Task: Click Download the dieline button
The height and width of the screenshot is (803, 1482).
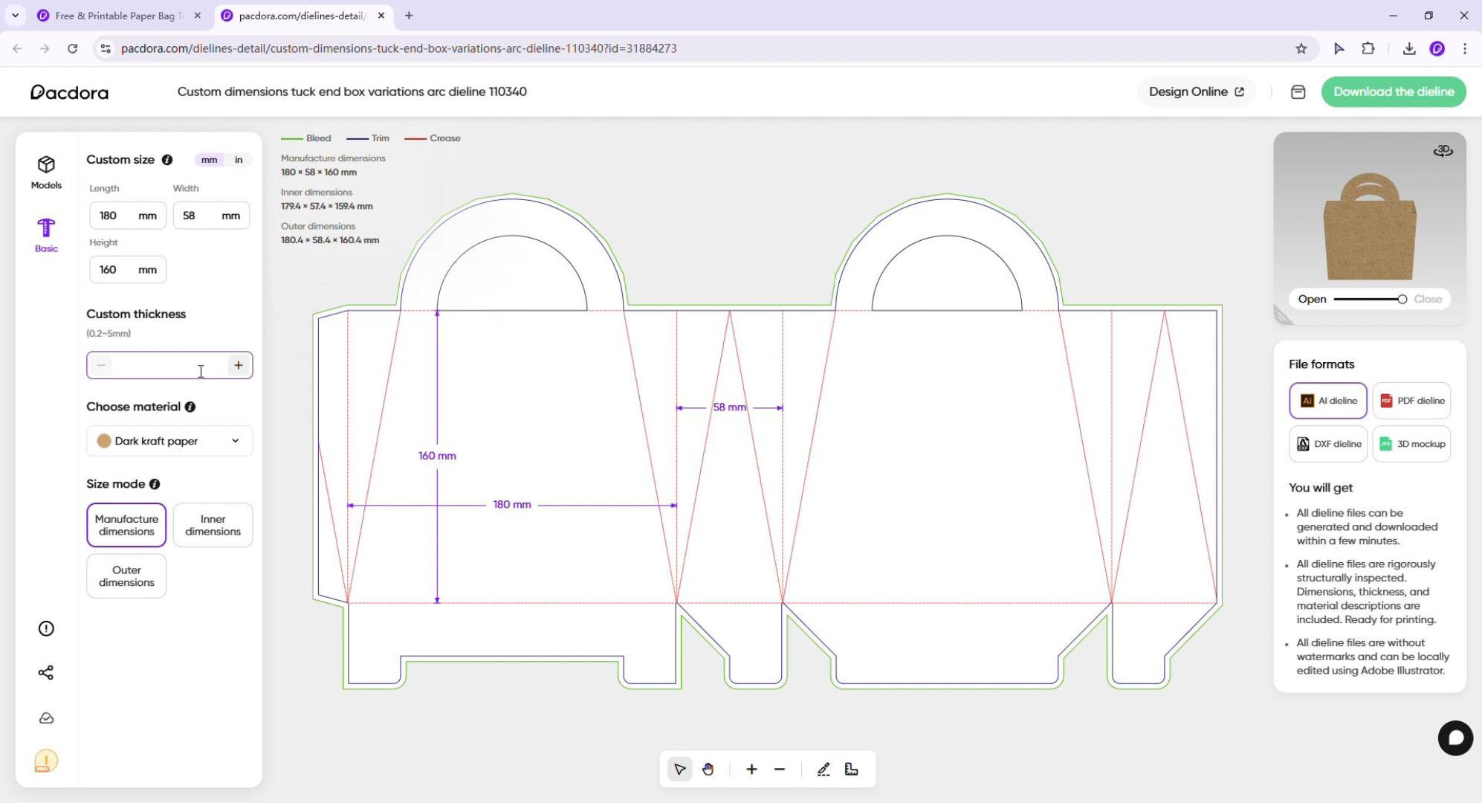Action: [1393, 91]
